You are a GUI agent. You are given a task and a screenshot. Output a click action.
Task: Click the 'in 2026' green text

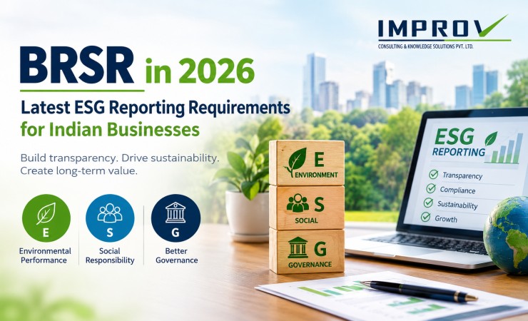200,71
